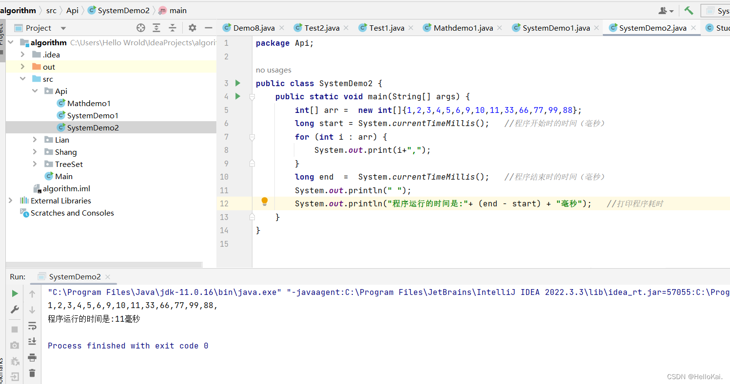This screenshot has height=384, width=730.
Task: Expand External Libraries node
Action: coord(11,201)
